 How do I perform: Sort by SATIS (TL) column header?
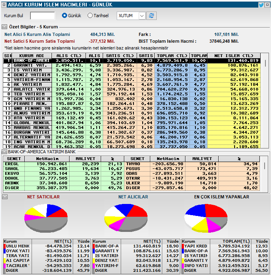coord(120,55)
